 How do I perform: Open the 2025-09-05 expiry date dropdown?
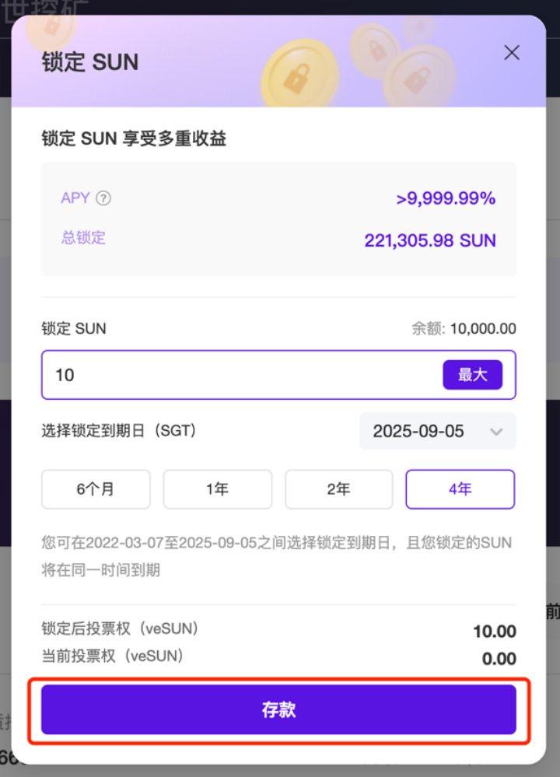437,431
